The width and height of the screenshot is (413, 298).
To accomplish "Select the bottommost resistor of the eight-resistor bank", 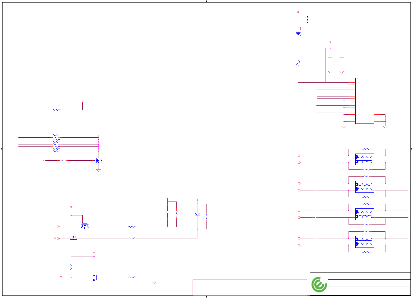I will [x=56, y=151].
